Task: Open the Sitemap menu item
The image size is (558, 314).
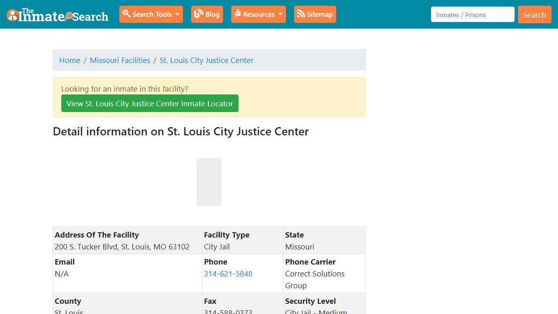Action: pyautogui.click(x=315, y=14)
